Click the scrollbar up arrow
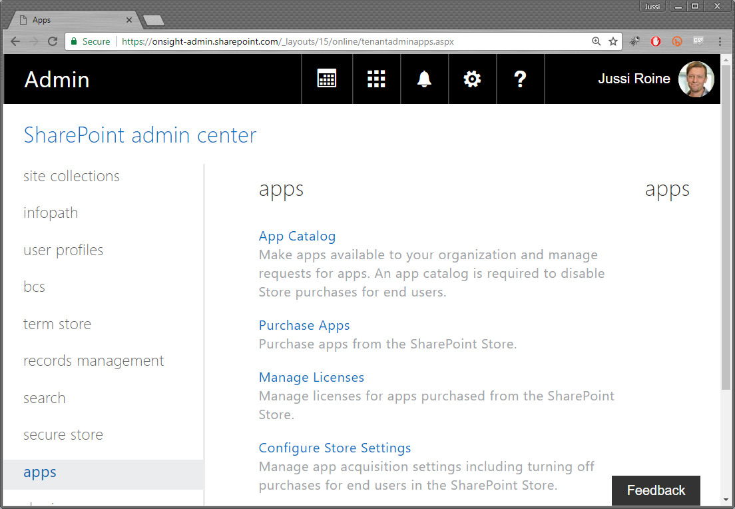The image size is (735, 509). [726, 59]
